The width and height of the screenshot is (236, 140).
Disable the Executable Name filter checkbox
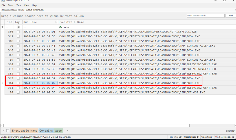click(8, 131)
